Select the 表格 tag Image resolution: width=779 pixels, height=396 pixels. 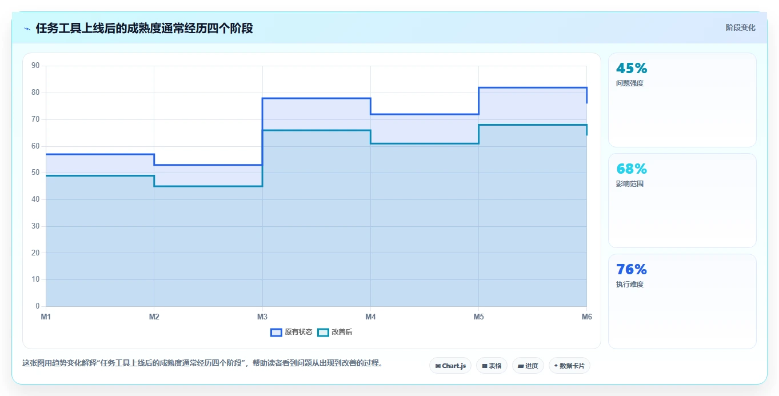pos(492,366)
